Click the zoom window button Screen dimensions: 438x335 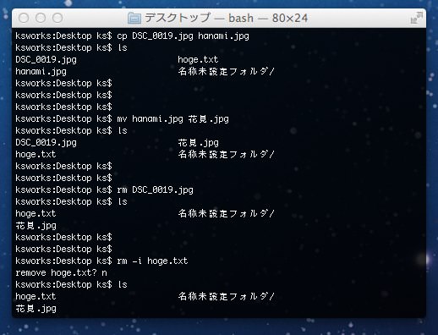[57, 18]
